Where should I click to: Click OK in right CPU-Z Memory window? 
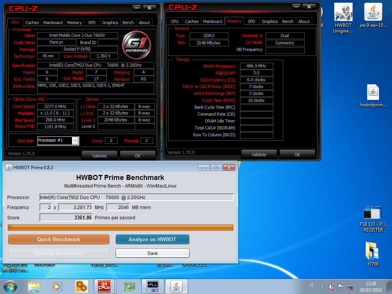point(297,155)
